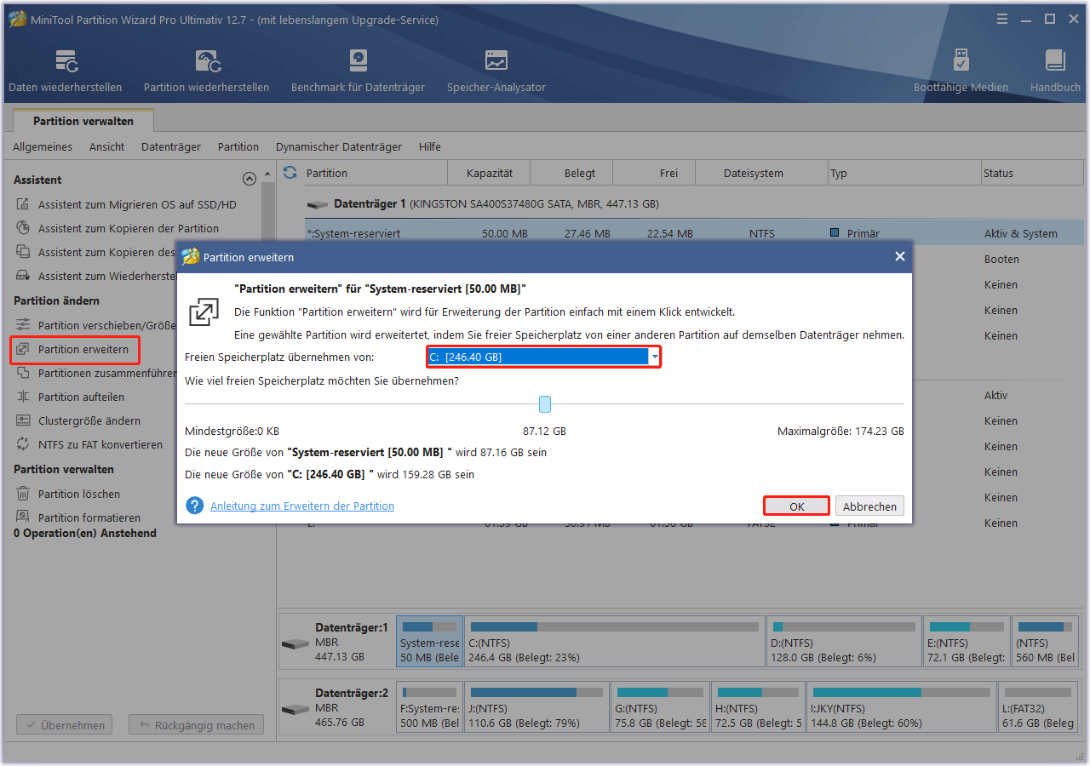The width and height of the screenshot is (1090, 766).
Task: Select C:(NTFS) 246.4 GB block in disk map
Action: [613, 643]
